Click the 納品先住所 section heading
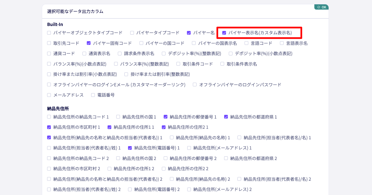 pyautogui.click(x=58, y=108)
